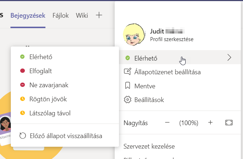Open Szervezet kezelése

[x=149, y=146]
